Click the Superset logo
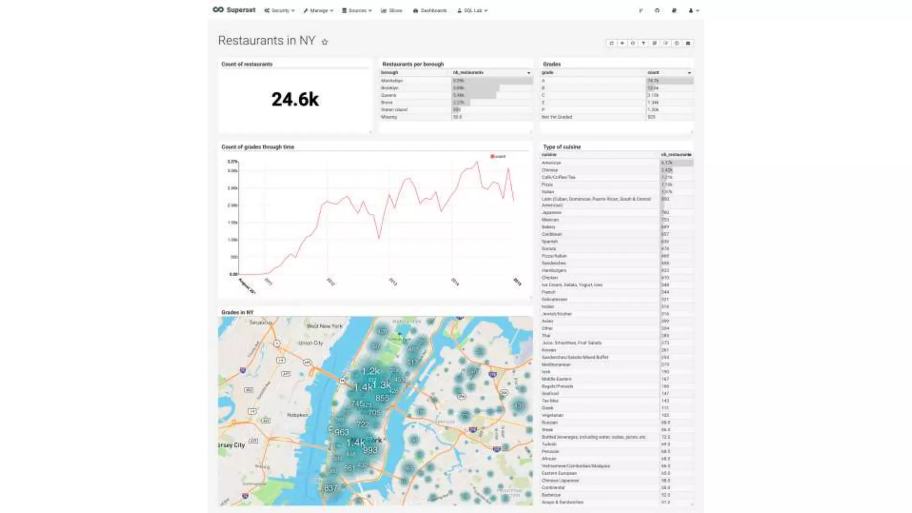912x513 pixels. [x=234, y=10]
